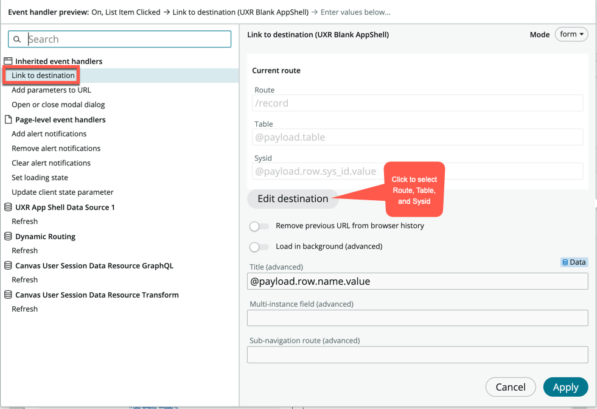Click the Inherited event handlers icon
This screenshot has height=409, width=597.
coord(9,61)
